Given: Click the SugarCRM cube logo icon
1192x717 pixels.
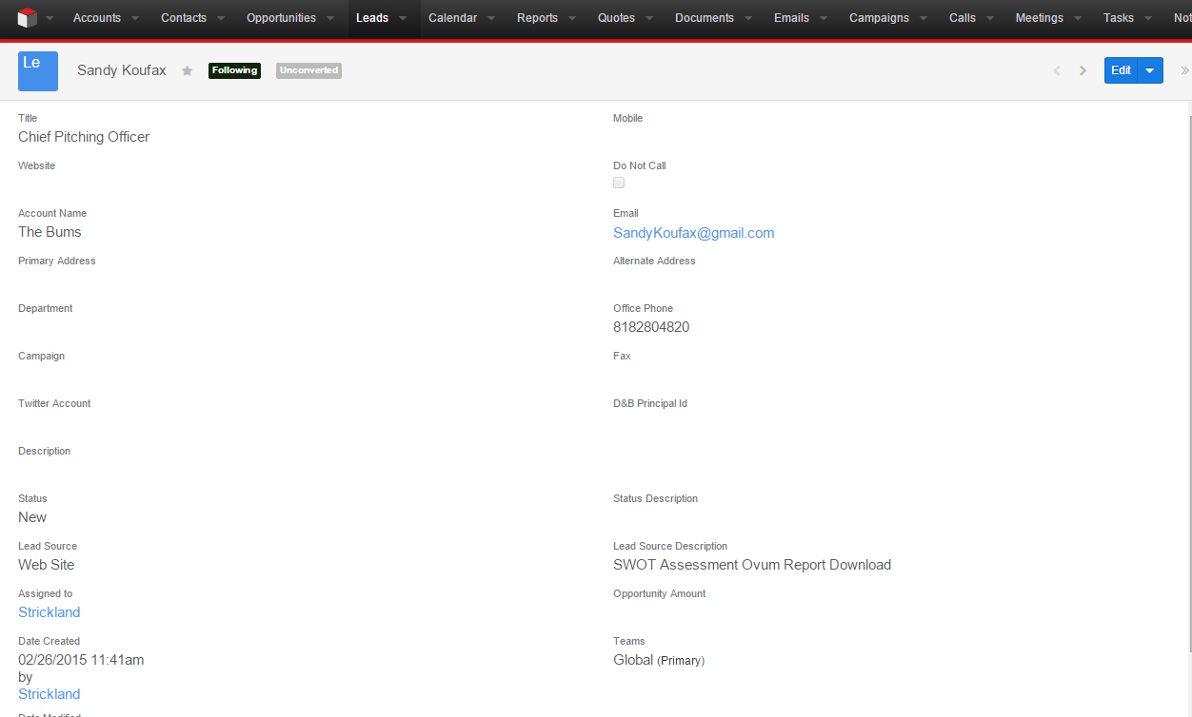Looking at the screenshot, I should pyautogui.click(x=27, y=18).
